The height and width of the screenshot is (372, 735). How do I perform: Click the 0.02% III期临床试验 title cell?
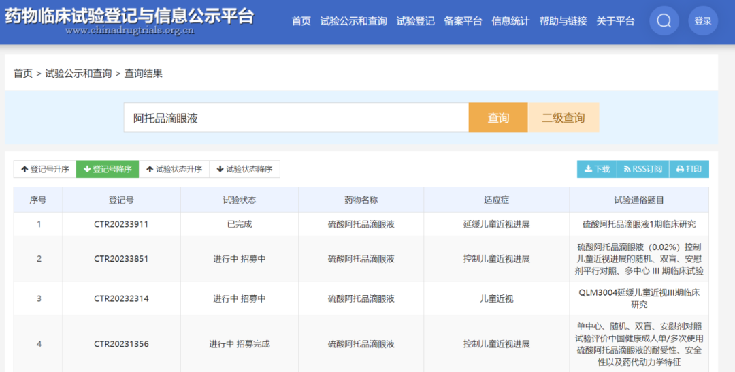click(639, 258)
